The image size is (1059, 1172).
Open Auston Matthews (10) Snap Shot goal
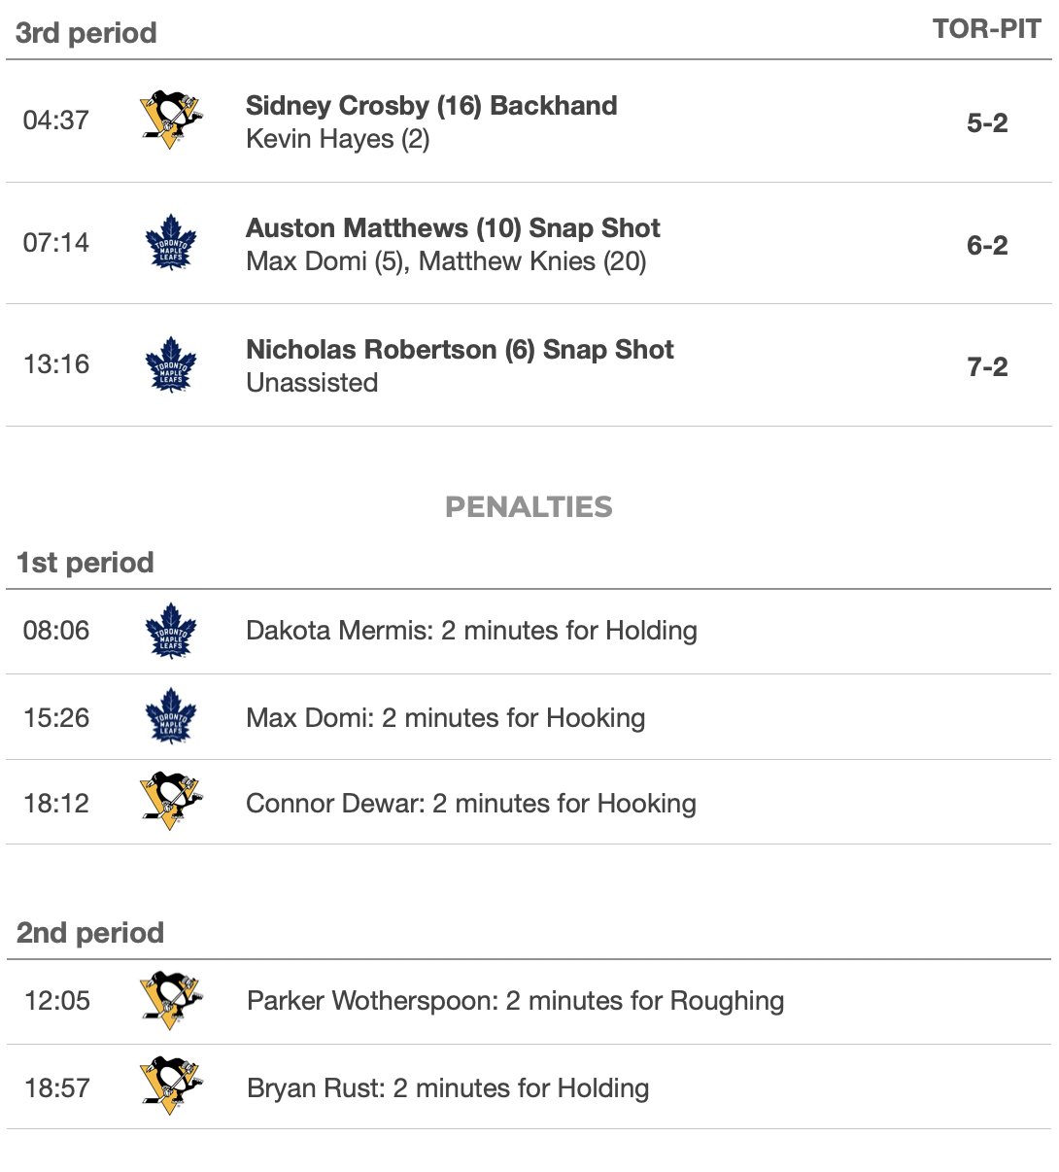pyautogui.click(x=453, y=228)
